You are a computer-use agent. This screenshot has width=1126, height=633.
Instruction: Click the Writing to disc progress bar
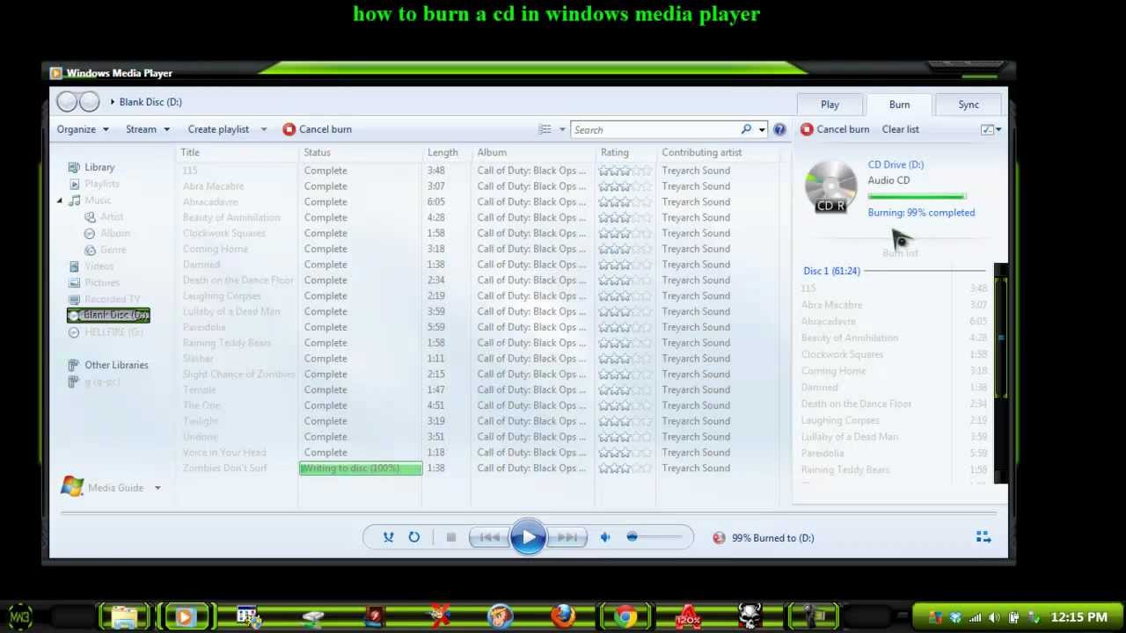[x=361, y=469]
